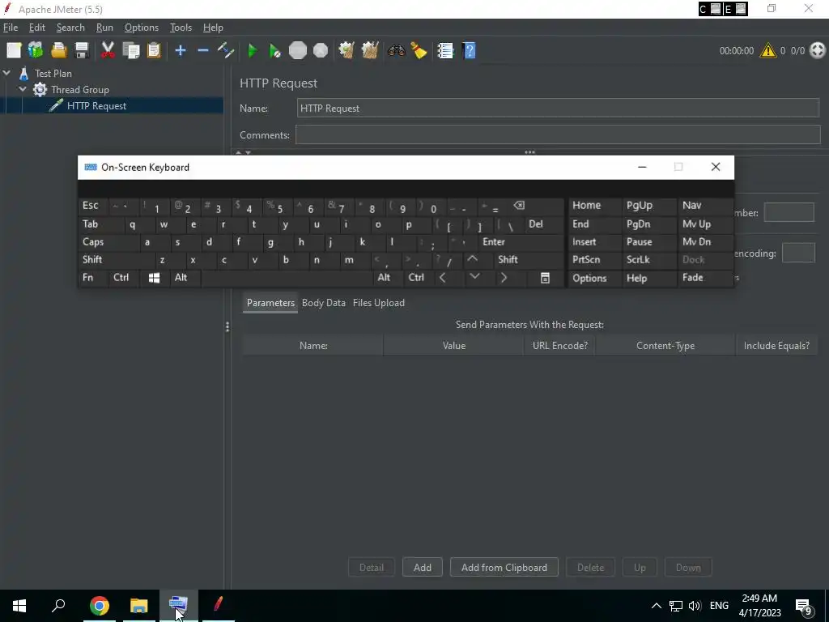The height and width of the screenshot is (622, 829).
Task: Open the Tools menu
Action: [x=181, y=28]
